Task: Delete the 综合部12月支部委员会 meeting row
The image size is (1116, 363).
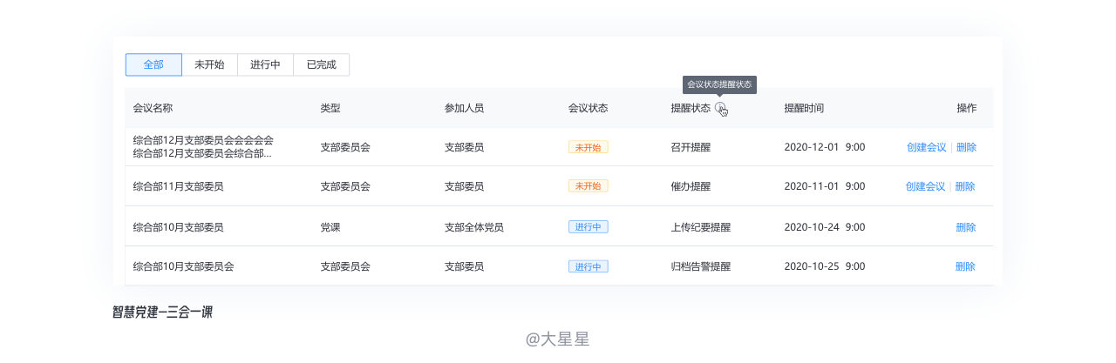Action: [x=966, y=147]
